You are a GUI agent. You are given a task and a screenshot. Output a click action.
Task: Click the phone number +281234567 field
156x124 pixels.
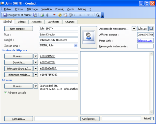click(59, 56)
